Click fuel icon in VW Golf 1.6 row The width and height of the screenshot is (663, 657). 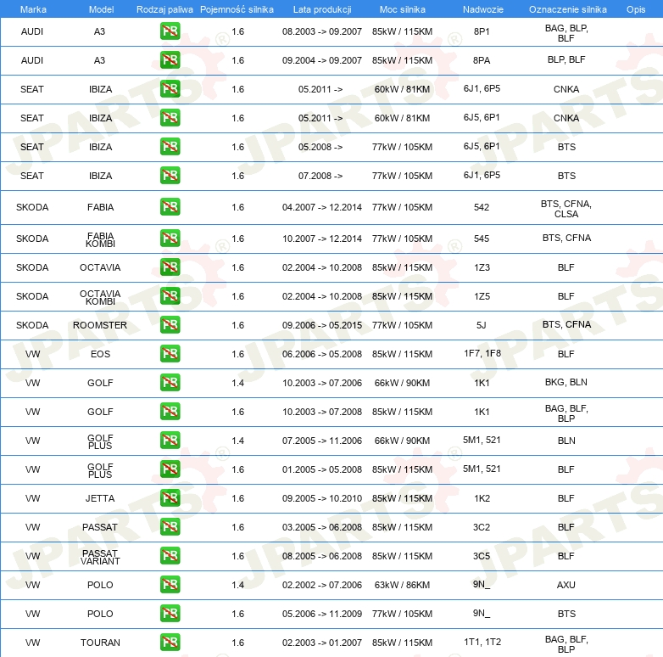click(x=170, y=412)
